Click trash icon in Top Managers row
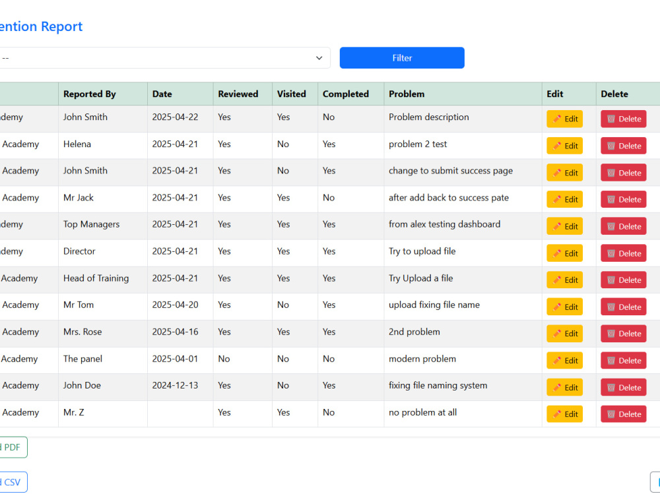Image resolution: width=660 pixels, height=494 pixels. coord(611,226)
